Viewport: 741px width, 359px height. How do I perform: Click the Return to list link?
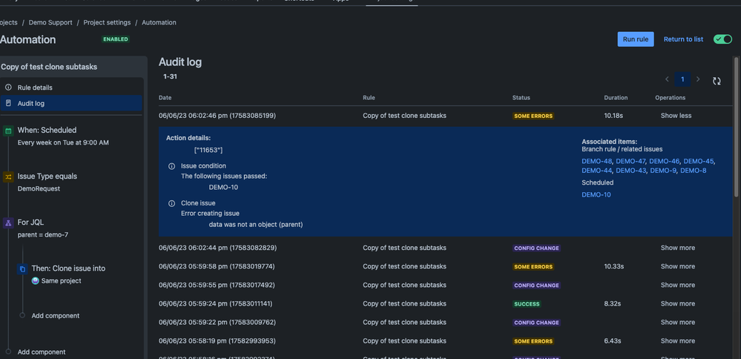pyautogui.click(x=683, y=39)
